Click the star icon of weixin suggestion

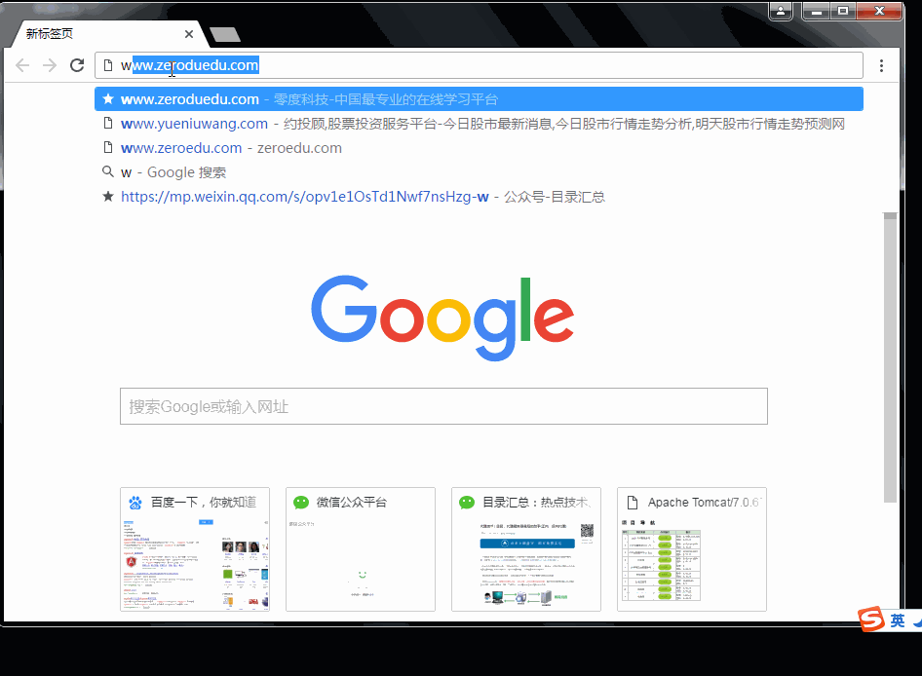108,197
